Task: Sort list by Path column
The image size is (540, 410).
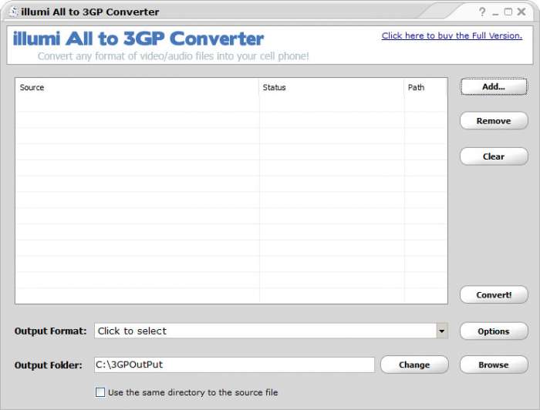Action: [426, 87]
